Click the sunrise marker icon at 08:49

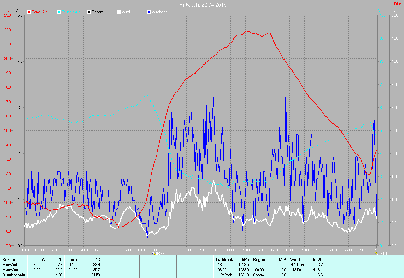pos(154,253)
